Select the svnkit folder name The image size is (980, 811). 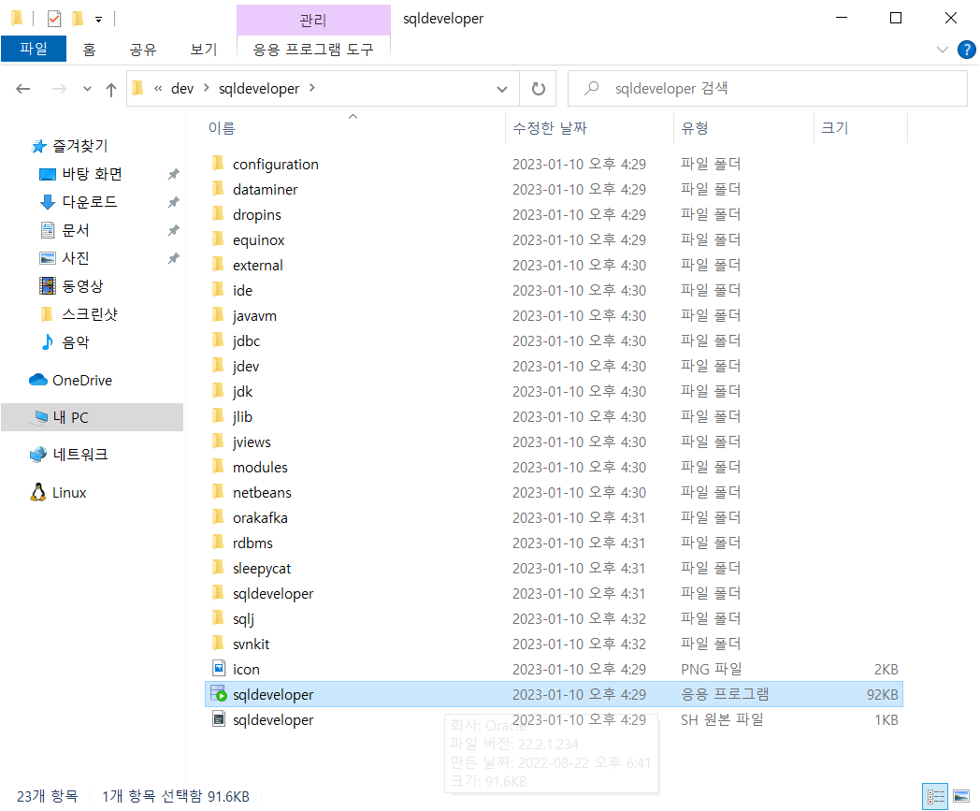251,644
